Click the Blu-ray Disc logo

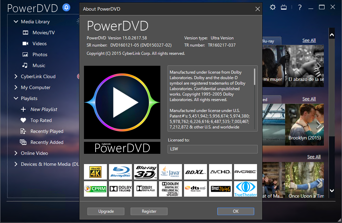120,172
